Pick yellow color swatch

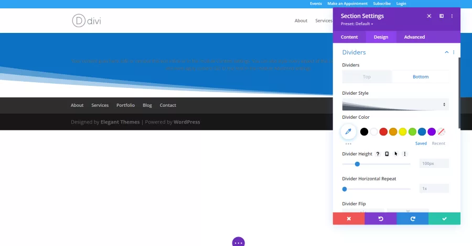[x=402, y=131]
